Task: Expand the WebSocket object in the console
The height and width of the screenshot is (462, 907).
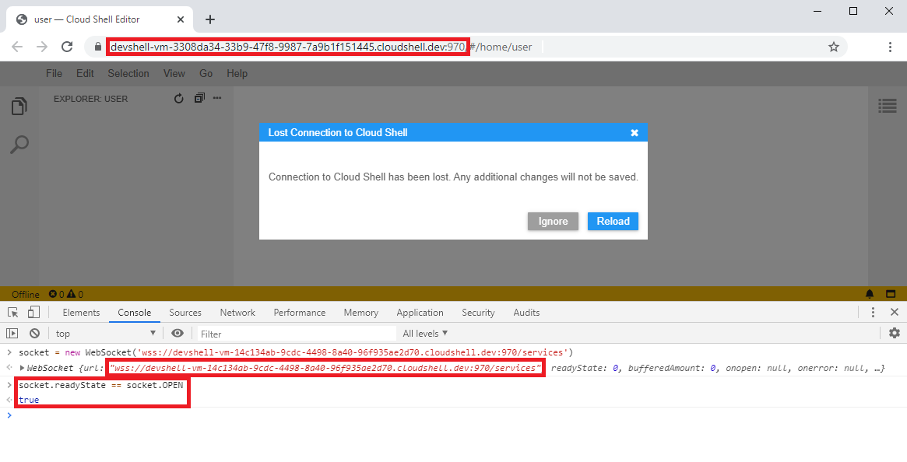Action: 22,368
